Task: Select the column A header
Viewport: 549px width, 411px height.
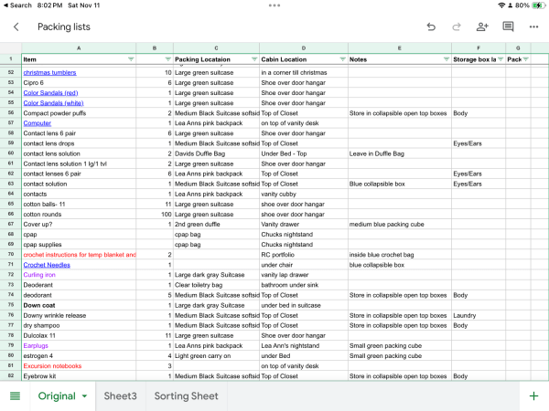Action: pyautogui.click(x=78, y=47)
